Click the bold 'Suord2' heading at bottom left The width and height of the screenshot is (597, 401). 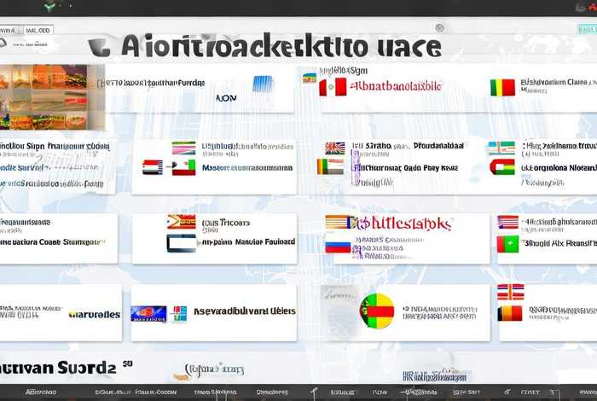(58, 369)
